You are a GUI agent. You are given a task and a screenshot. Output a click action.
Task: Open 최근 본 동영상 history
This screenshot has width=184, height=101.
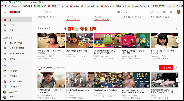click(x=16, y=43)
